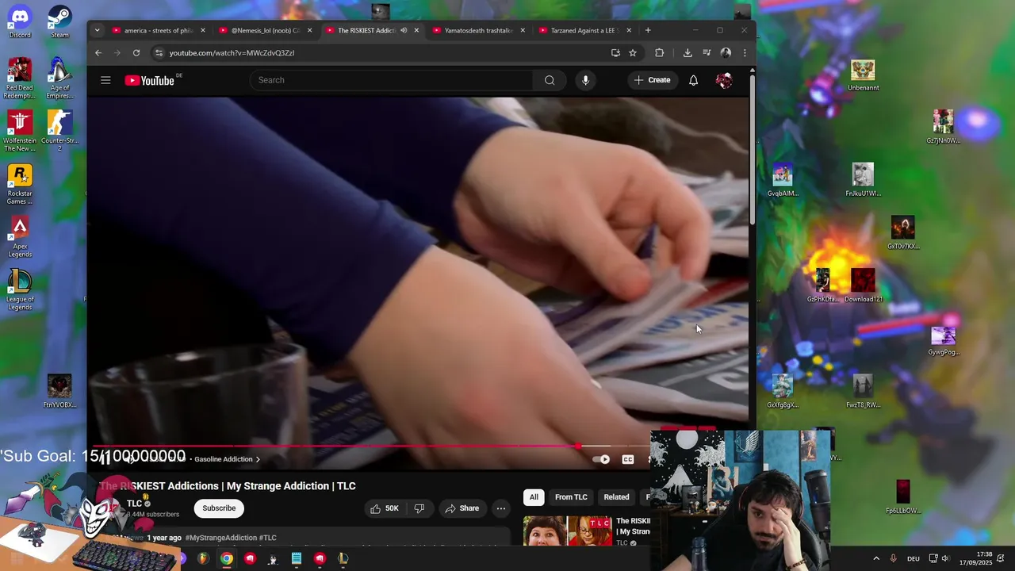Click the #MyStrangeAddiction hashtag

[220, 538]
